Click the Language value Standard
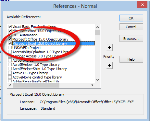The width and height of the screenshot is (150, 121). click(48, 108)
